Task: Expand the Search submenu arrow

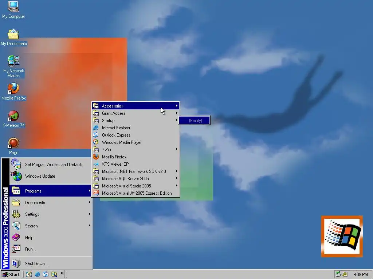Action: [x=90, y=225]
